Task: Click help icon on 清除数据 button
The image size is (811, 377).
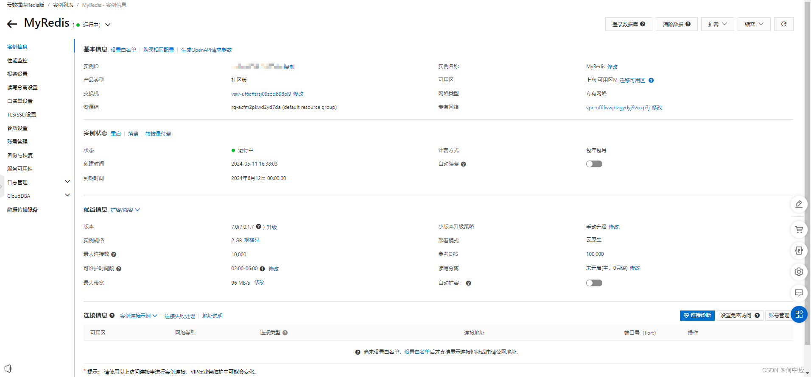Action: (688, 24)
